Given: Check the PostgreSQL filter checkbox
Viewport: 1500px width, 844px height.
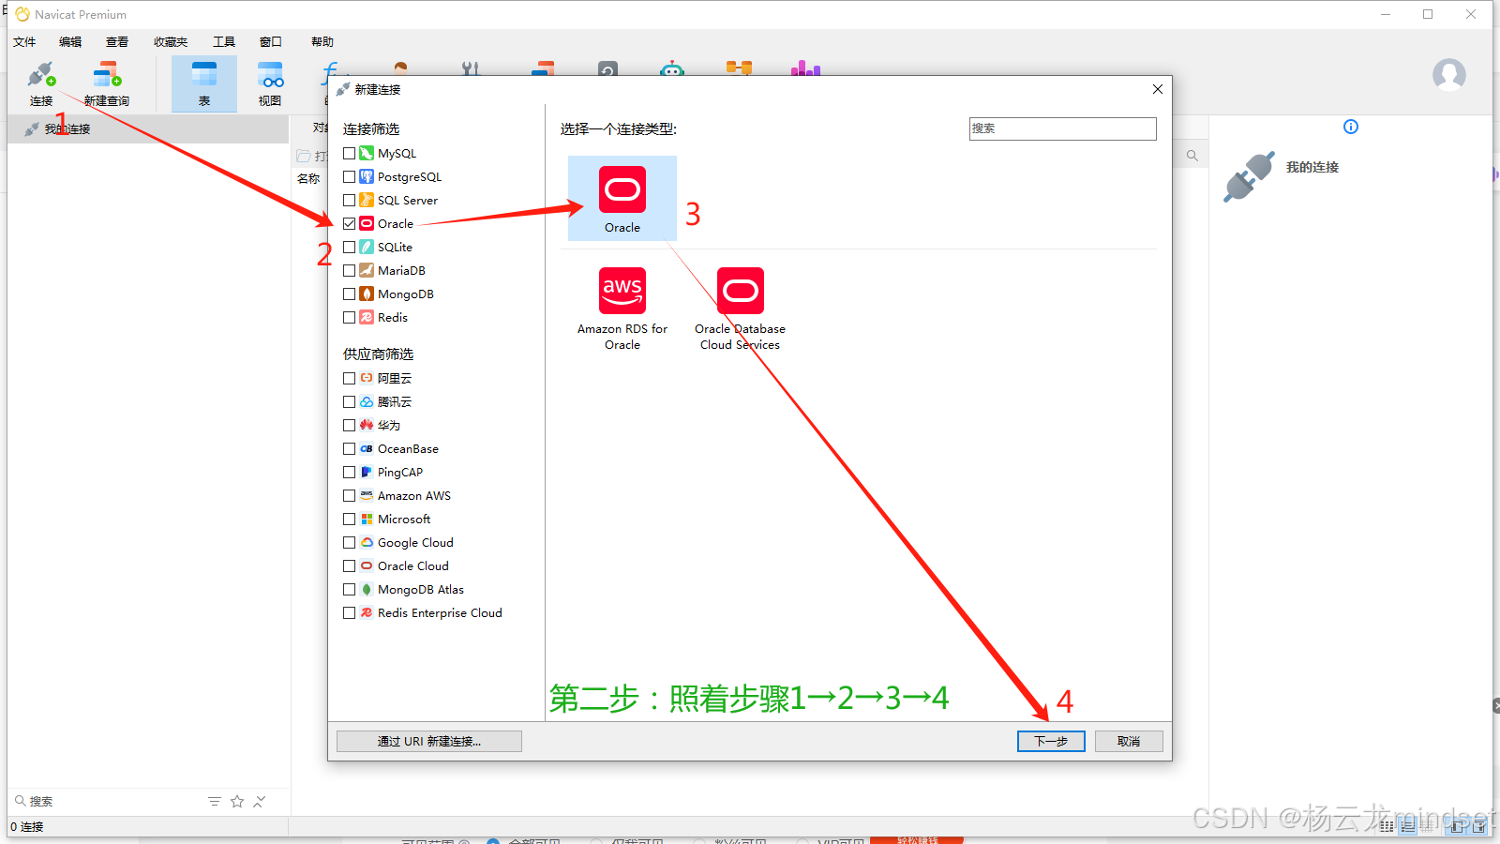Looking at the screenshot, I should click(349, 176).
